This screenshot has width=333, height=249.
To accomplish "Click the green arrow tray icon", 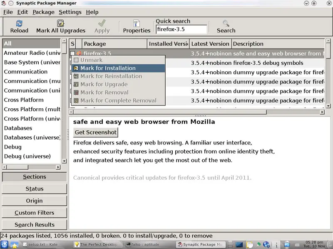I will click(x=258, y=244).
